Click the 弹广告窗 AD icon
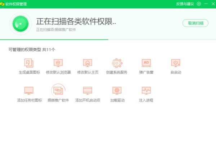 pyautogui.click(x=146, y=63)
